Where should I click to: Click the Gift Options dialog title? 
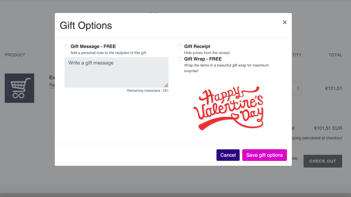pyautogui.click(x=86, y=25)
